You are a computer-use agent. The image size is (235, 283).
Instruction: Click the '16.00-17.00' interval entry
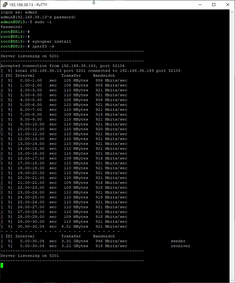[31, 159]
